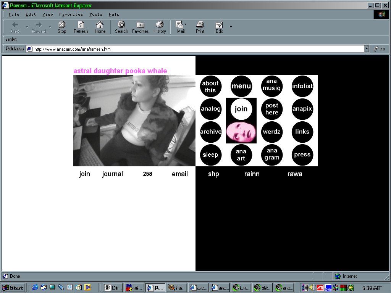Print the page using Print icon
391x293 pixels.
click(200, 25)
